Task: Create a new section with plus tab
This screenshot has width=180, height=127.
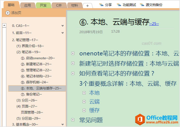Action: [88, 6]
